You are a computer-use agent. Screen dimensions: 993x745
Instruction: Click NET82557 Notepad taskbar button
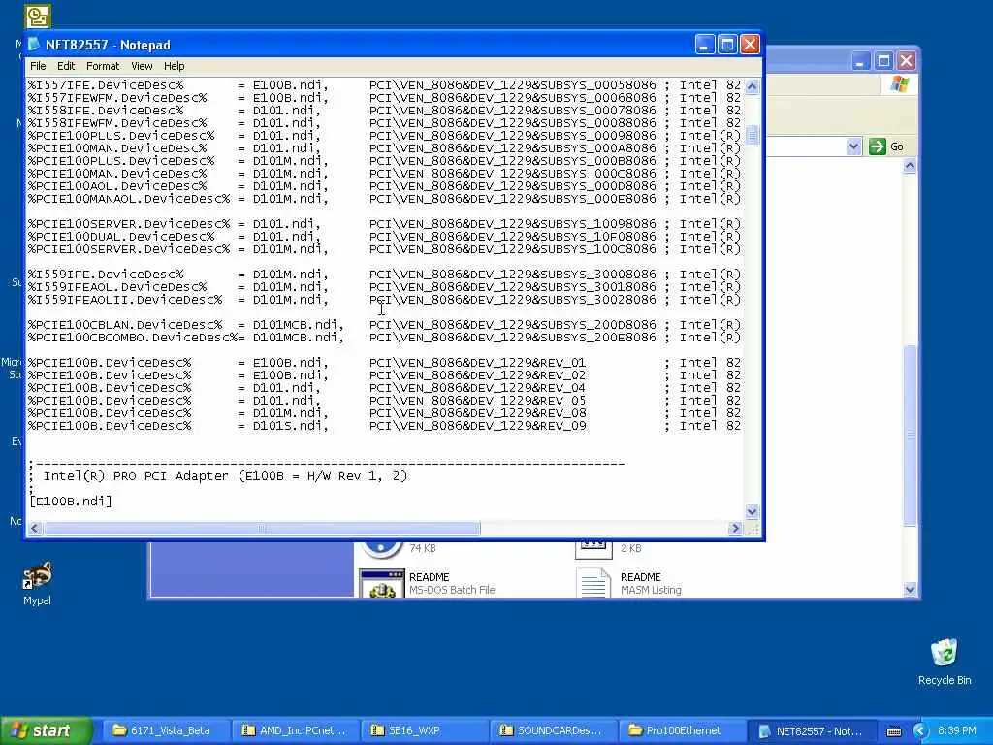(x=812, y=730)
